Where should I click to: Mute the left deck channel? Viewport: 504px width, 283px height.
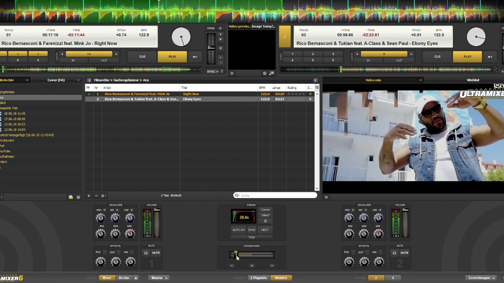coord(156,253)
